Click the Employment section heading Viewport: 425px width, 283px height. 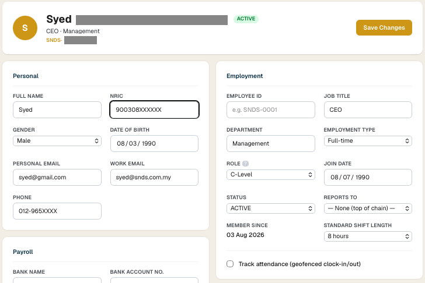click(x=245, y=76)
